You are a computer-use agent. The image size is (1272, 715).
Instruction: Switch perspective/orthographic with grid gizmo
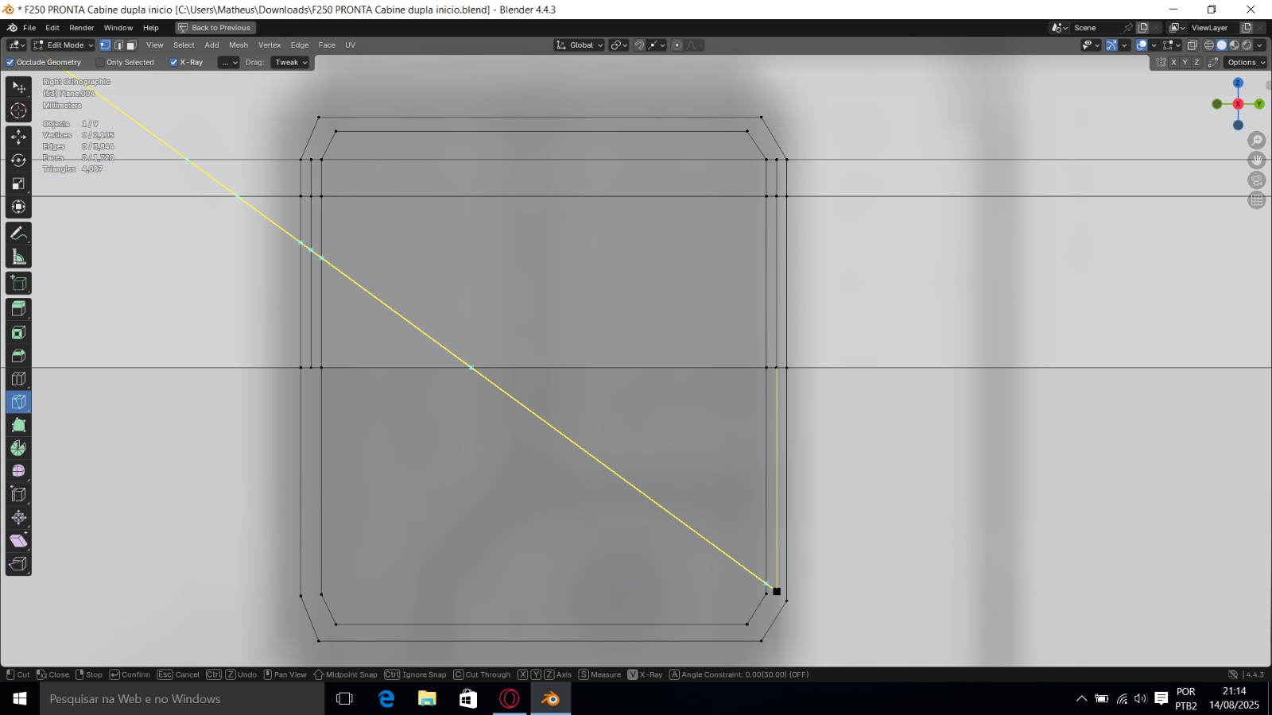1257,200
